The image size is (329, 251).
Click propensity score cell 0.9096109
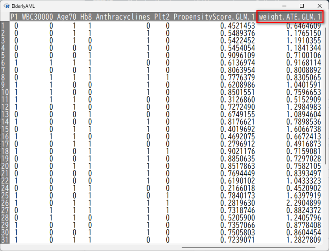[x=237, y=55]
